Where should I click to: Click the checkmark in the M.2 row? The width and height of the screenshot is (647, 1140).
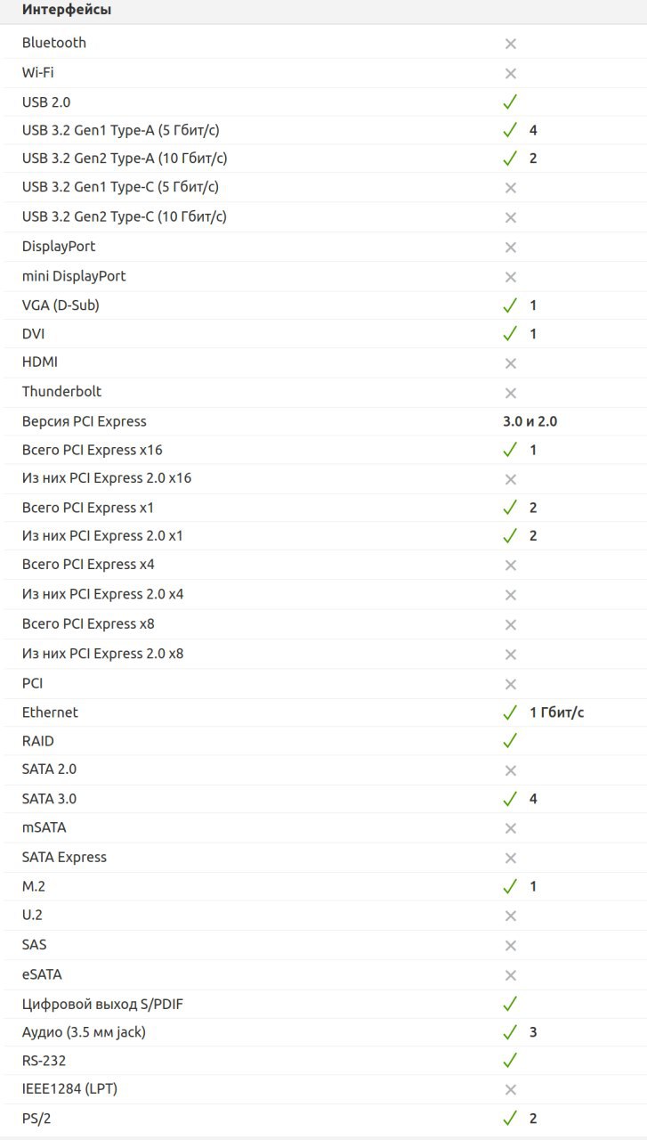[x=510, y=886]
